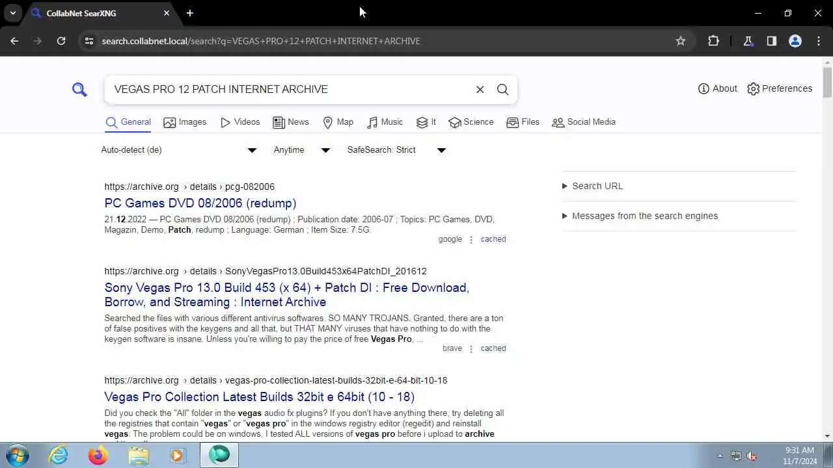The width and height of the screenshot is (833, 468).
Task: Go back with browser back arrow
Action: pyautogui.click(x=14, y=41)
